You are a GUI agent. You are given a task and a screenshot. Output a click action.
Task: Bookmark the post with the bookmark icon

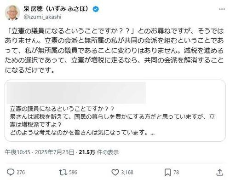[167, 172]
